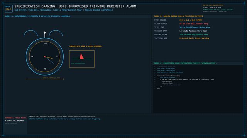Click the 'IMPROVISED SEAR & PEGS RIGGING:' label
247x138 pixels.
[86, 46]
